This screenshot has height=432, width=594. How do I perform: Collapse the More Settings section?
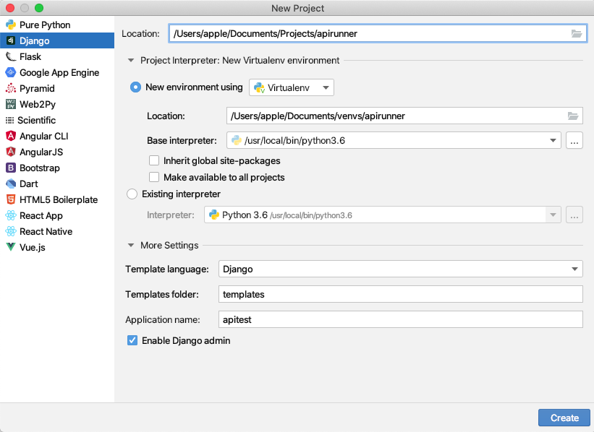131,245
